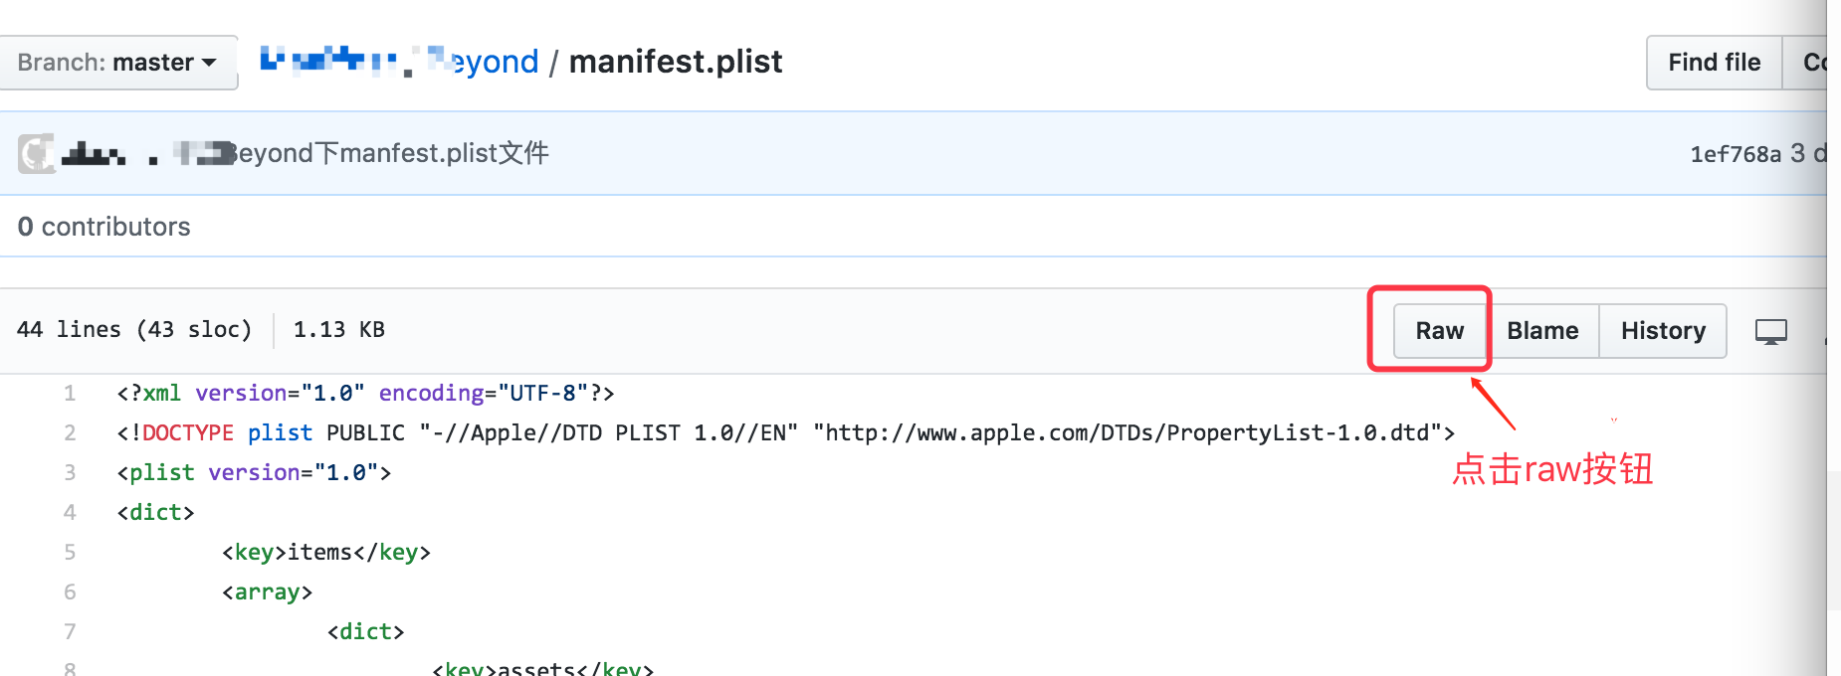Image resolution: width=1841 pixels, height=676 pixels.
Task: Click the commit author avatar
Action: point(36,154)
